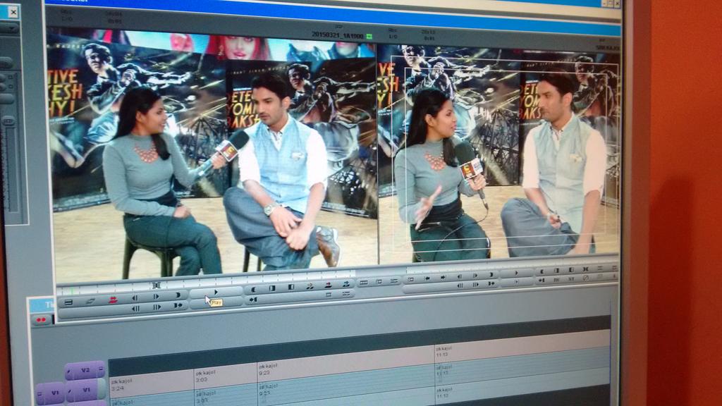
Task: Toggle V2 track monitor icon
Action: click(x=101, y=369)
